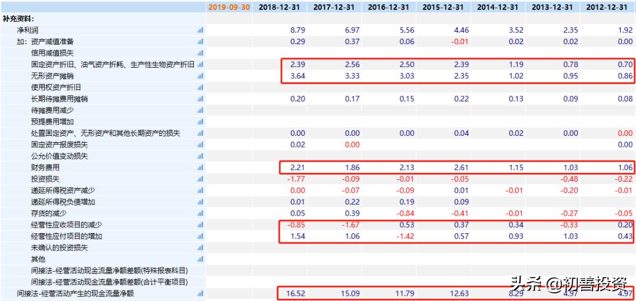Select 间接法-经营活动现金流量净额差额(合计平衡项目) row label
Viewport: 636px width, 301px height.
pos(110,282)
